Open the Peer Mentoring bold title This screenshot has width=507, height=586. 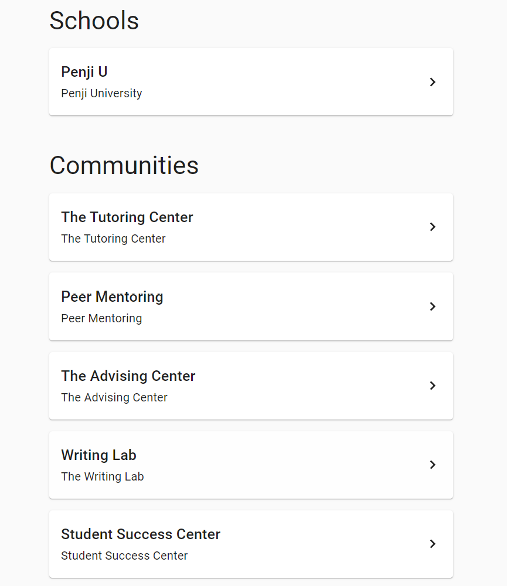point(112,297)
